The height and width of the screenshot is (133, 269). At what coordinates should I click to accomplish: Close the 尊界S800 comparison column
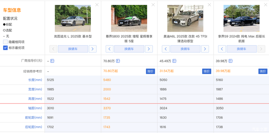tap(153, 5)
